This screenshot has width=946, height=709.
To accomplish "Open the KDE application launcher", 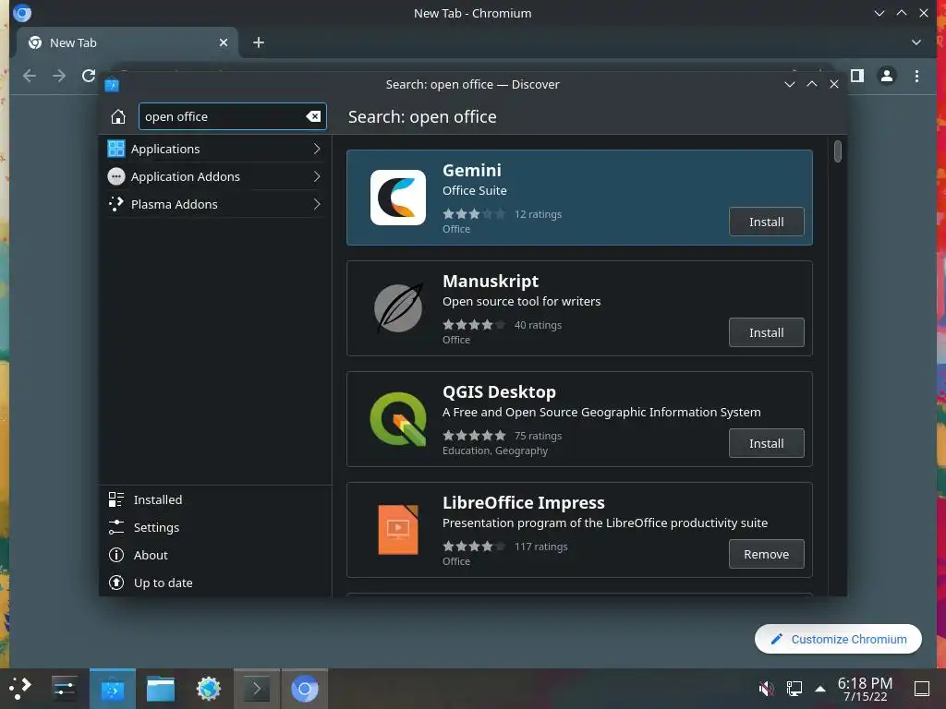I will tap(20, 688).
